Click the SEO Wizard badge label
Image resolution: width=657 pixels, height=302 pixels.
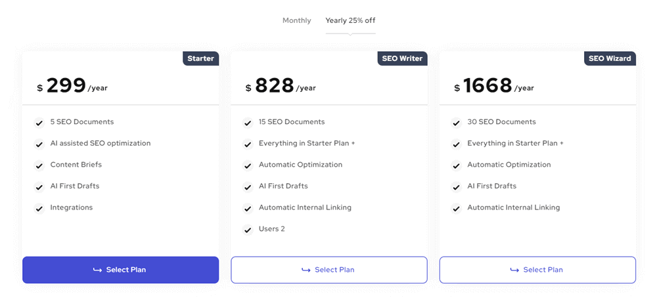pyautogui.click(x=610, y=58)
